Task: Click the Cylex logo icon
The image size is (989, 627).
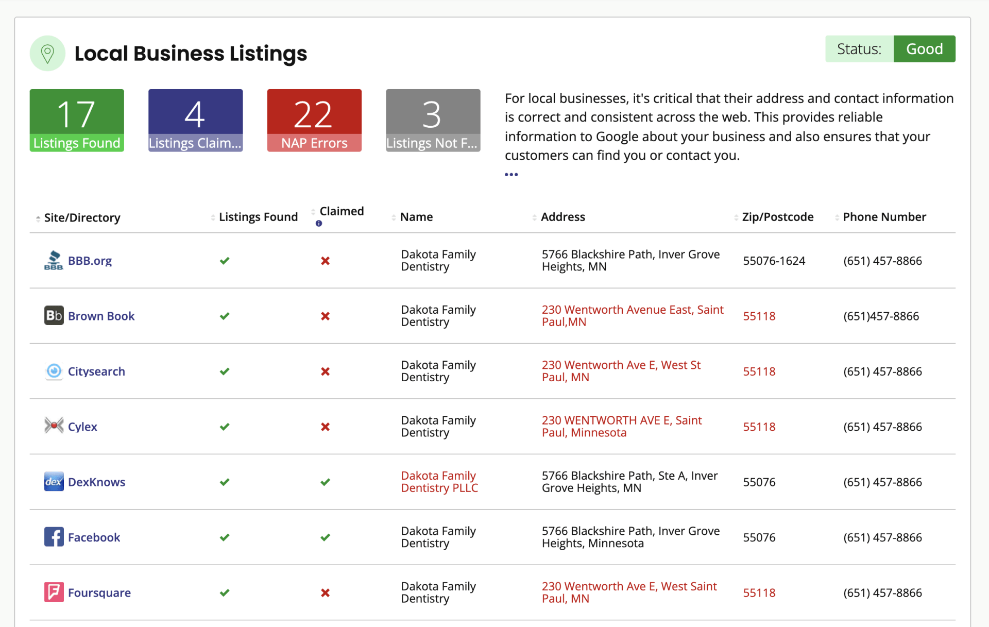Action: coord(54,426)
